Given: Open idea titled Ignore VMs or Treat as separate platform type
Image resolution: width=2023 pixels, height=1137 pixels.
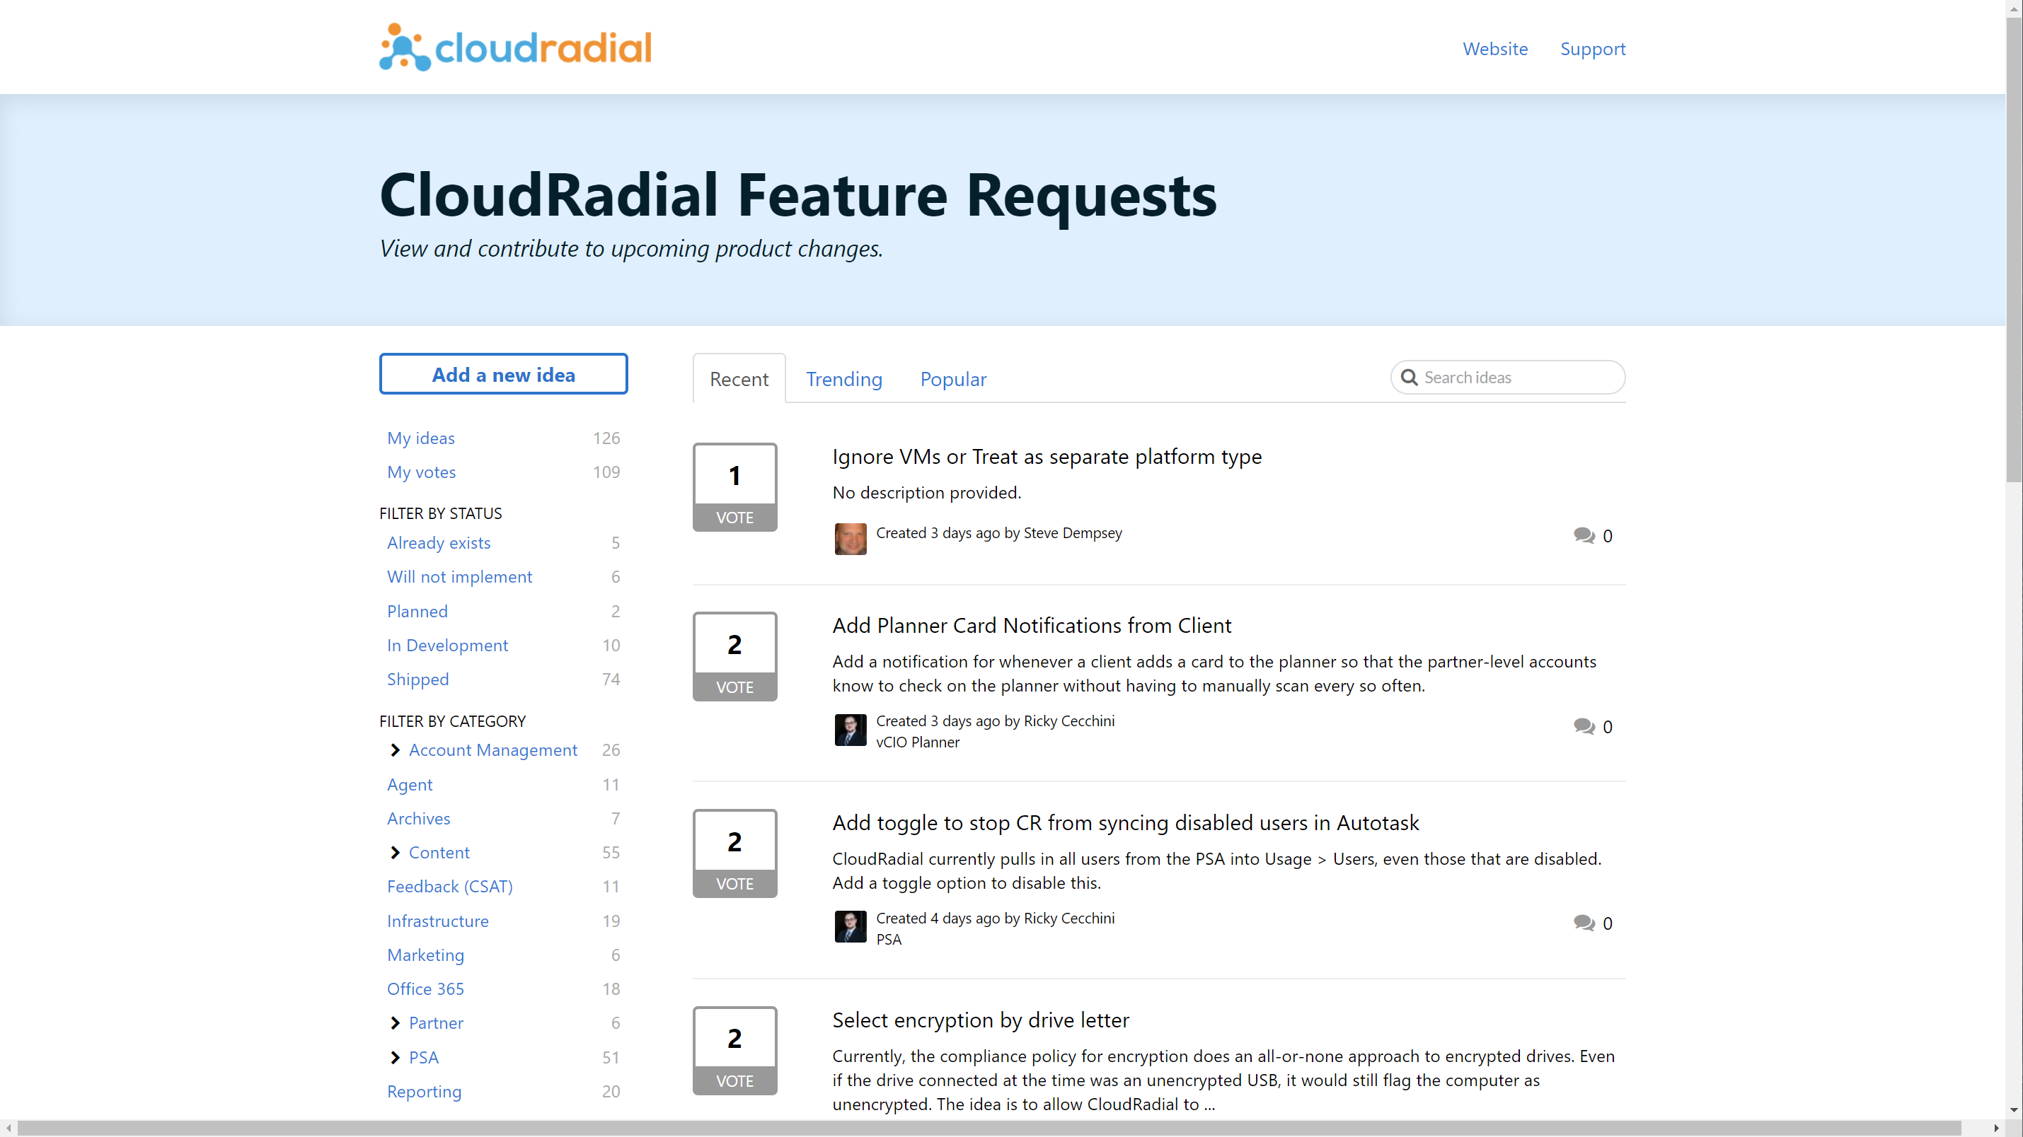Looking at the screenshot, I should (x=1046, y=457).
